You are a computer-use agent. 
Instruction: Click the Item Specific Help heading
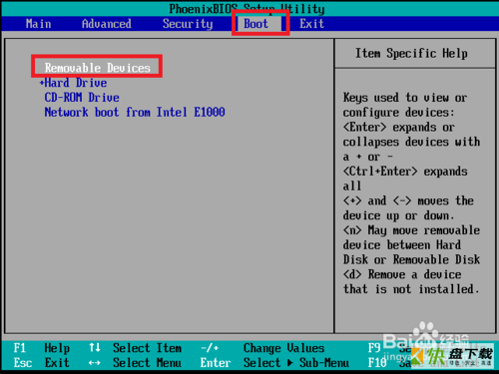pos(411,53)
